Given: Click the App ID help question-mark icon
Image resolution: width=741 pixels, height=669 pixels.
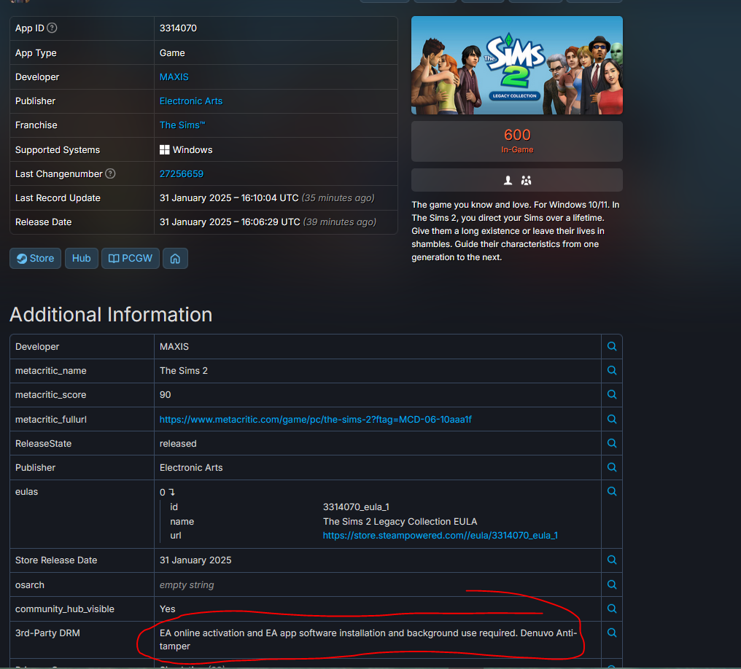Looking at the screenshot, I should [x=52, y=28].
